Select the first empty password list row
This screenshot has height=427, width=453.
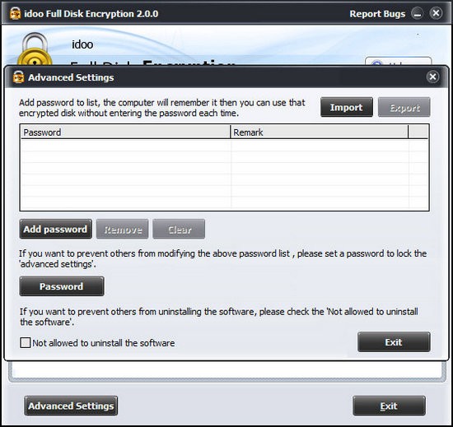(225, 146)
